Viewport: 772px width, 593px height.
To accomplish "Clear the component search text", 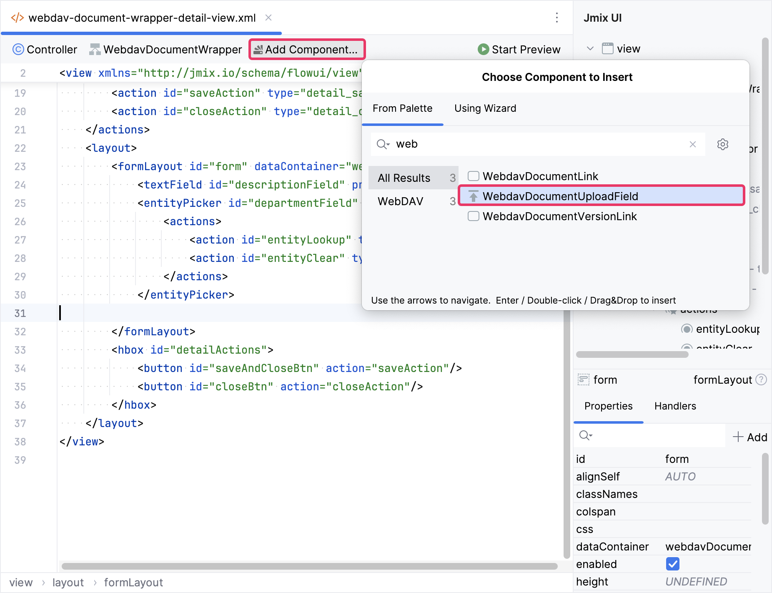I will click(693, 144).
